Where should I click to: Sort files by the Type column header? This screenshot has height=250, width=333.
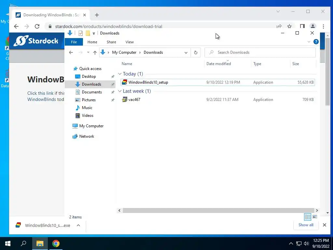pos(257,64)
